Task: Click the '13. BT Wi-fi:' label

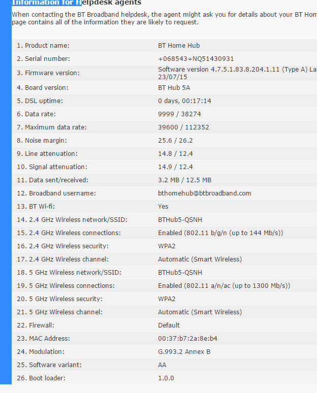Action: coord(36,207)
